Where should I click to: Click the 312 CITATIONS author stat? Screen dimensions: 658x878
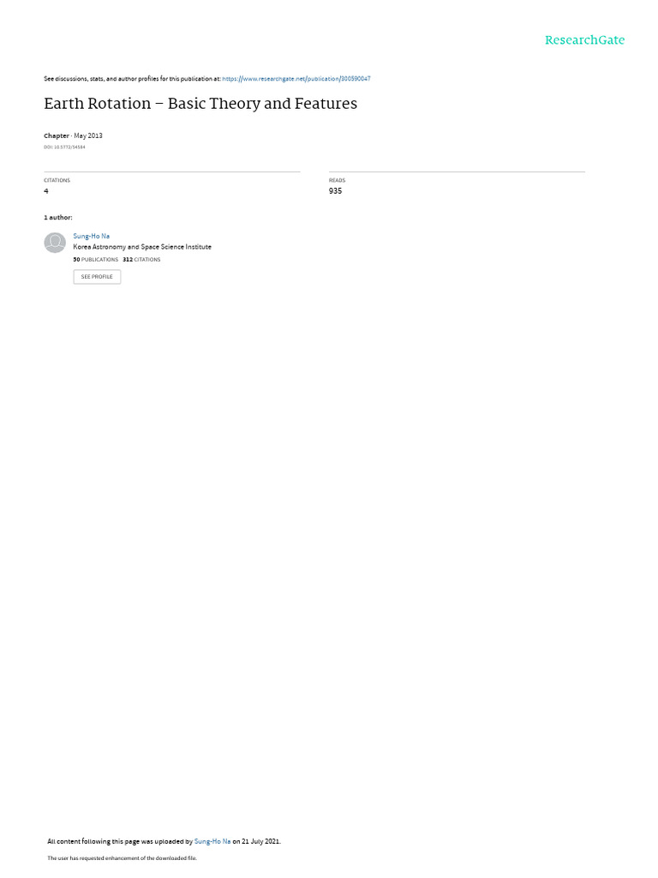coord(141,260)
